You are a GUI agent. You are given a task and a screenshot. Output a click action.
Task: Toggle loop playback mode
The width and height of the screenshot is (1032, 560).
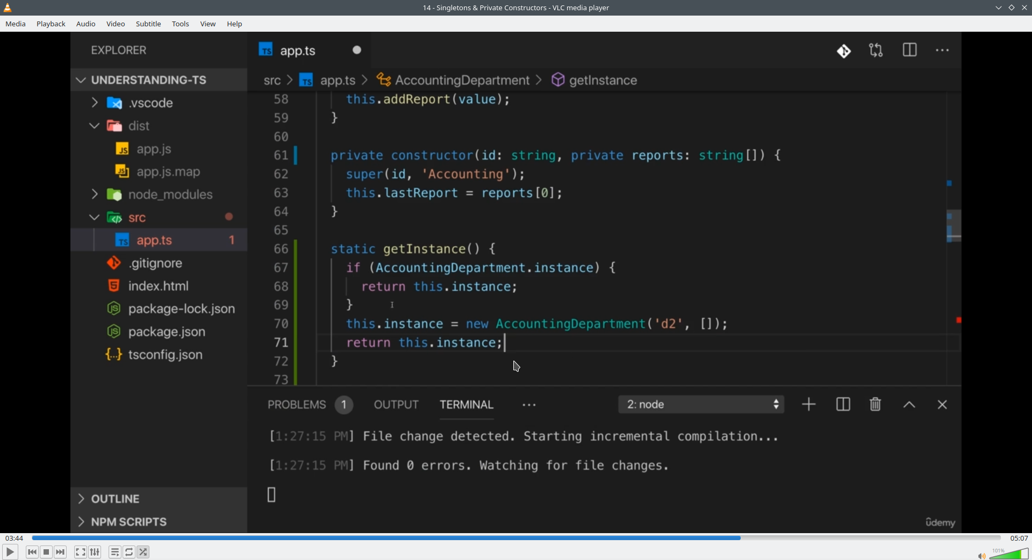(130, 552)
